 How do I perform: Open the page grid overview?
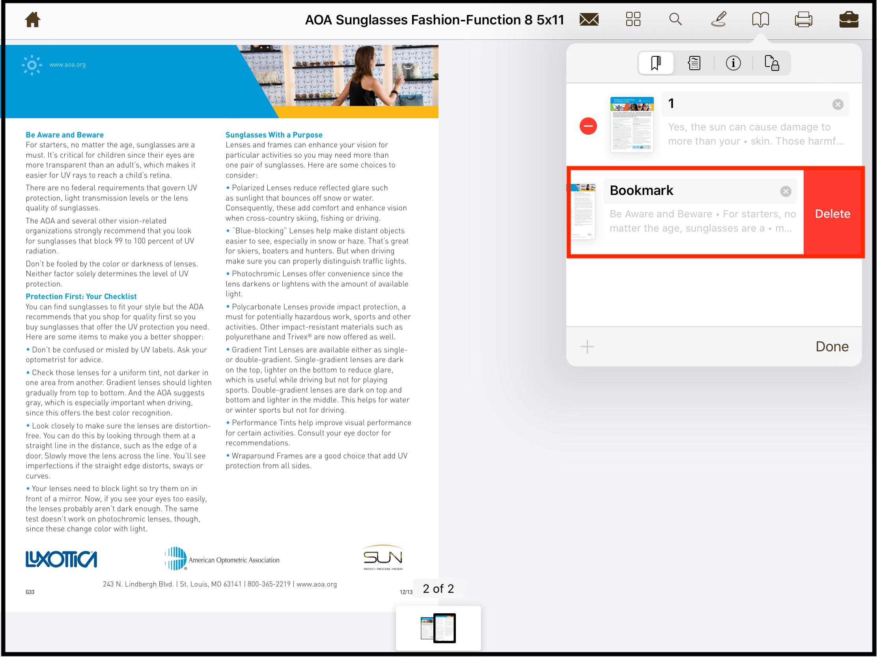pos(633,19)
